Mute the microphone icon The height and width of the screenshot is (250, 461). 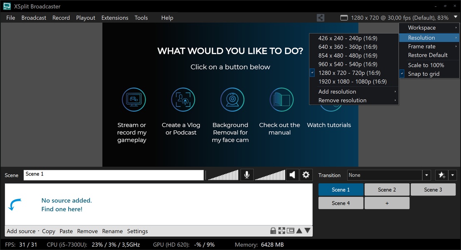(x=247, y=175)
